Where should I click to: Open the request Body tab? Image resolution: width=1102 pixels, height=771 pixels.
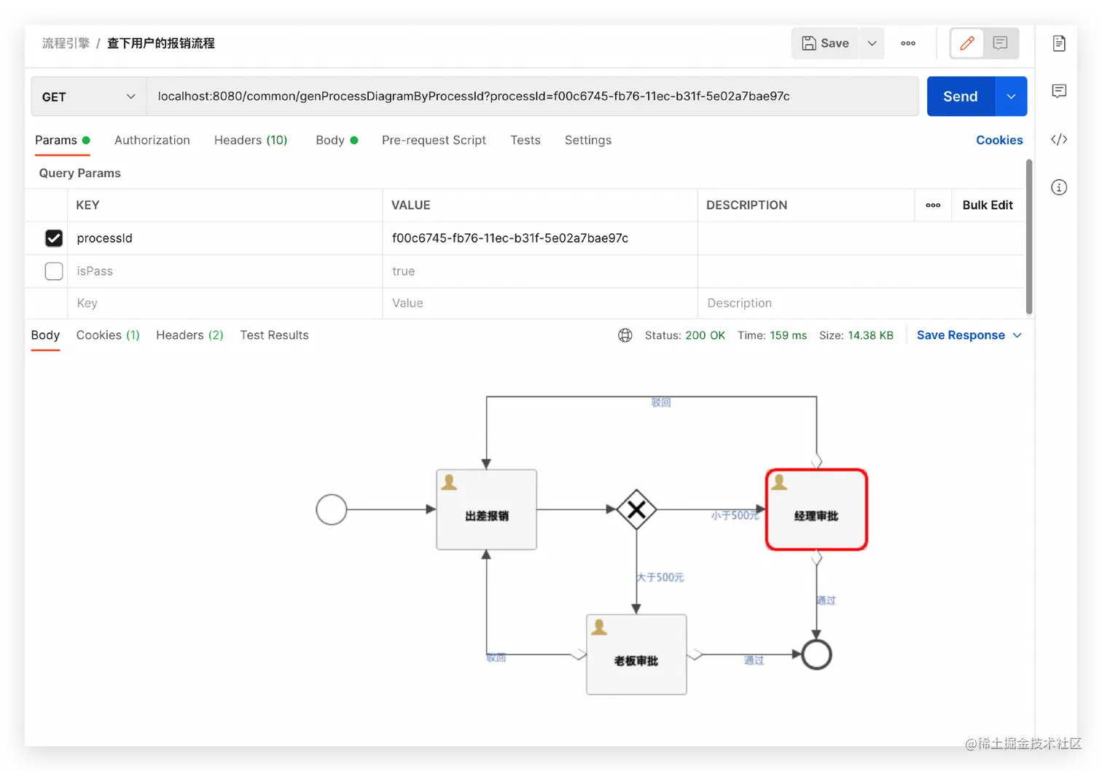coord(337,140)
